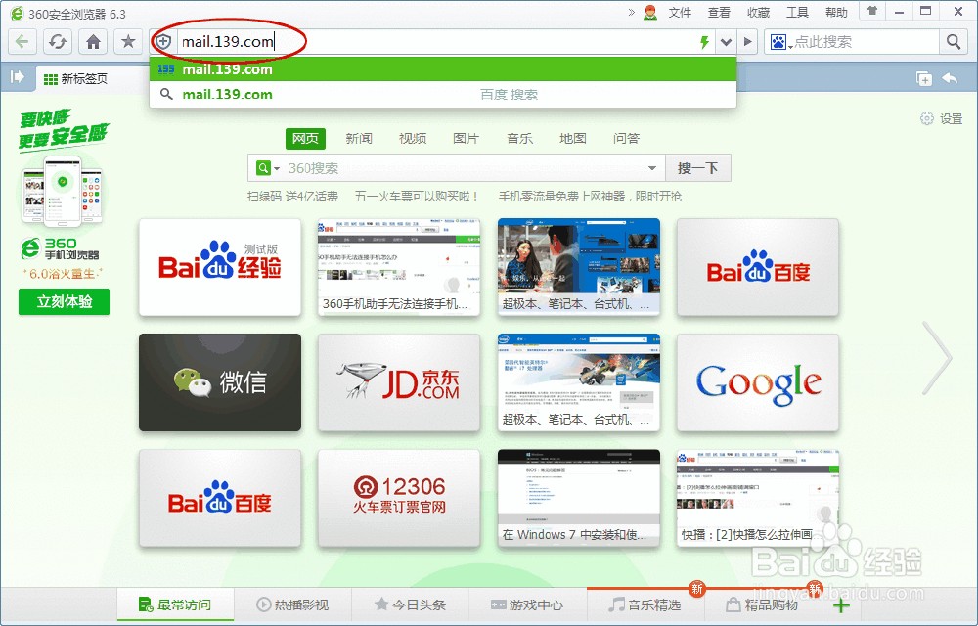Expand hidden toolbar items with the » chevron
Screen dimensions: 978x626
pyautogui.click(x=631, y=12)
